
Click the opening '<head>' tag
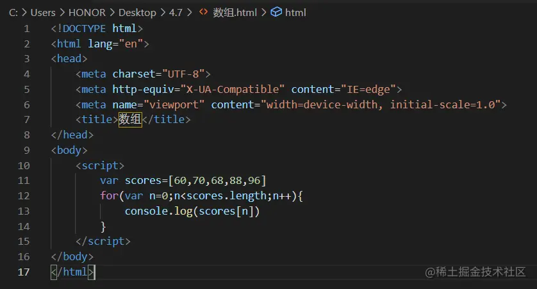(x=69, y=58)
